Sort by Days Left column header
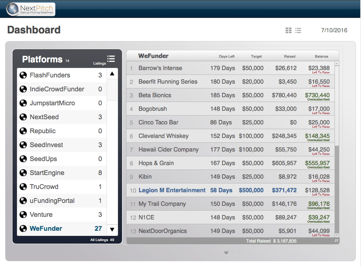Image resolution: width=361 pixels, height=266 pixels. pyautogui.click(x=226, y=57)
